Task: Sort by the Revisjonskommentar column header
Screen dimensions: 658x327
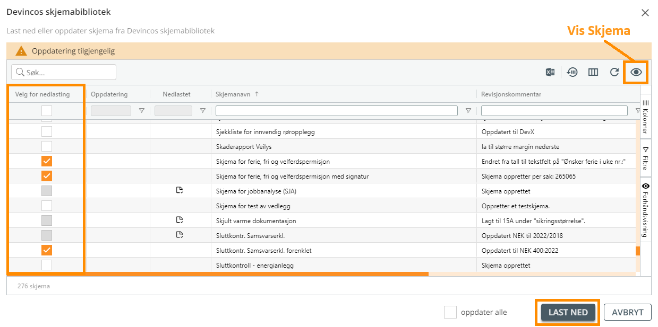Action: click(x=511, y=94)
